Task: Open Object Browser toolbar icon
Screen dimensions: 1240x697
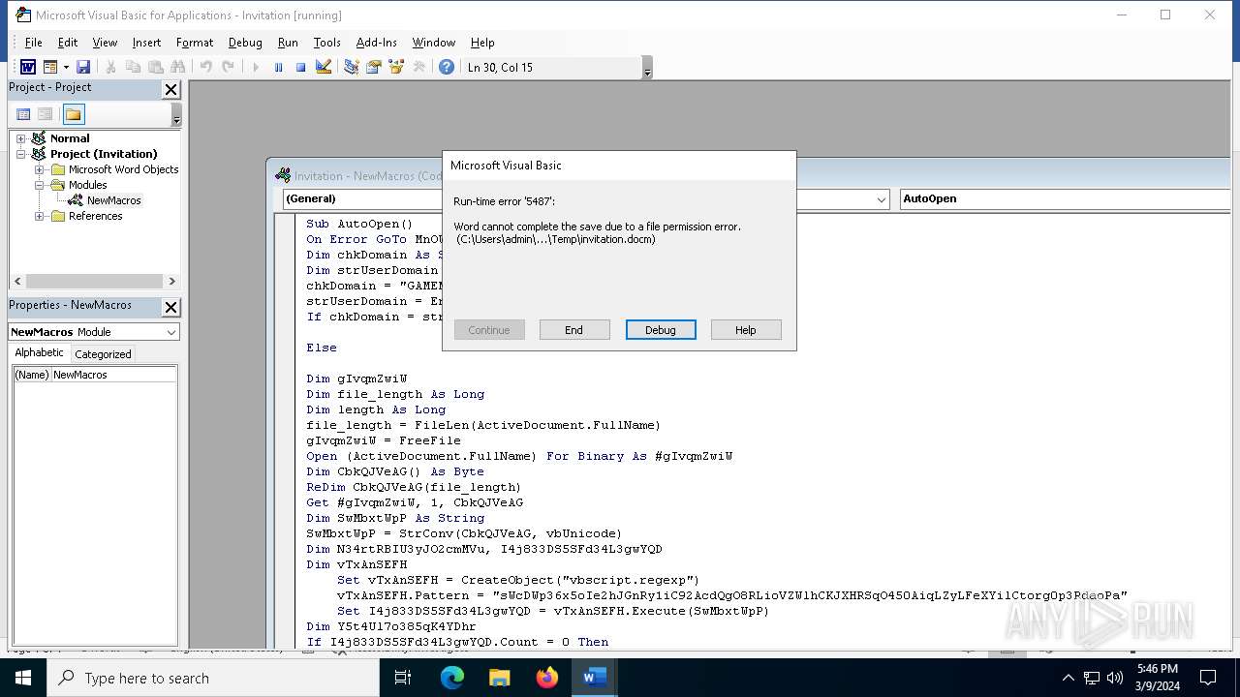Action: coord(395,67)
